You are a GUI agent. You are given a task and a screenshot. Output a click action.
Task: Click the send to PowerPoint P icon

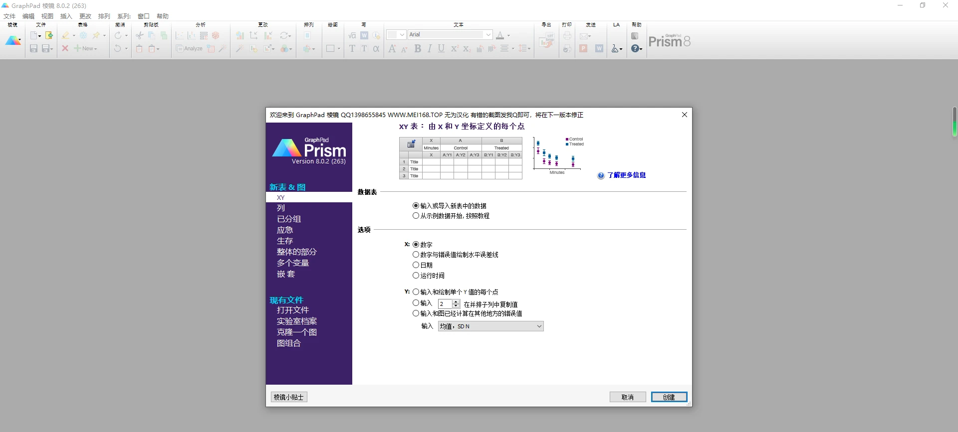point(583,48)
